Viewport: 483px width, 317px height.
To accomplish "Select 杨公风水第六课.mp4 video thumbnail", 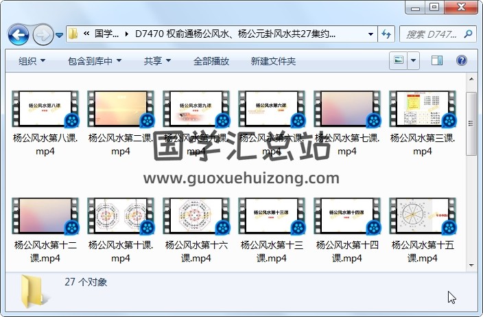I will click(272, 108).
